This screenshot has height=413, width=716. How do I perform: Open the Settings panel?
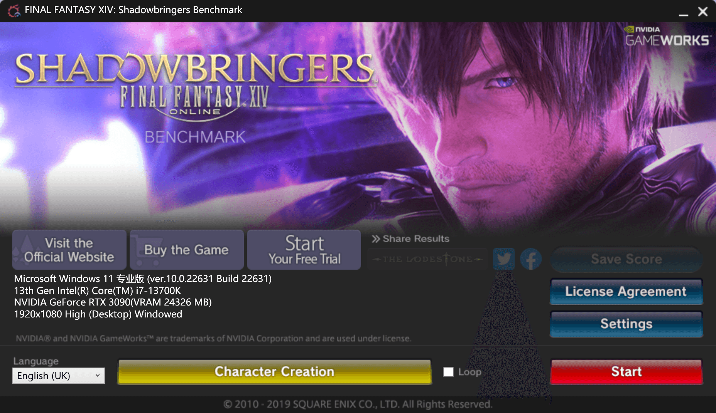[x=626, y=324]
